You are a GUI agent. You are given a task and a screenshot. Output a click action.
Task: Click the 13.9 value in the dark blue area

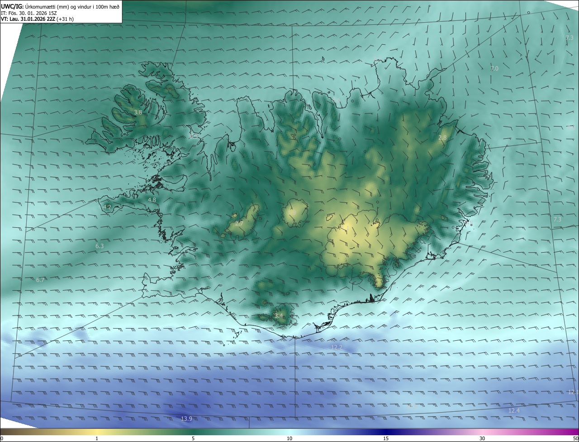click(186, 419)
